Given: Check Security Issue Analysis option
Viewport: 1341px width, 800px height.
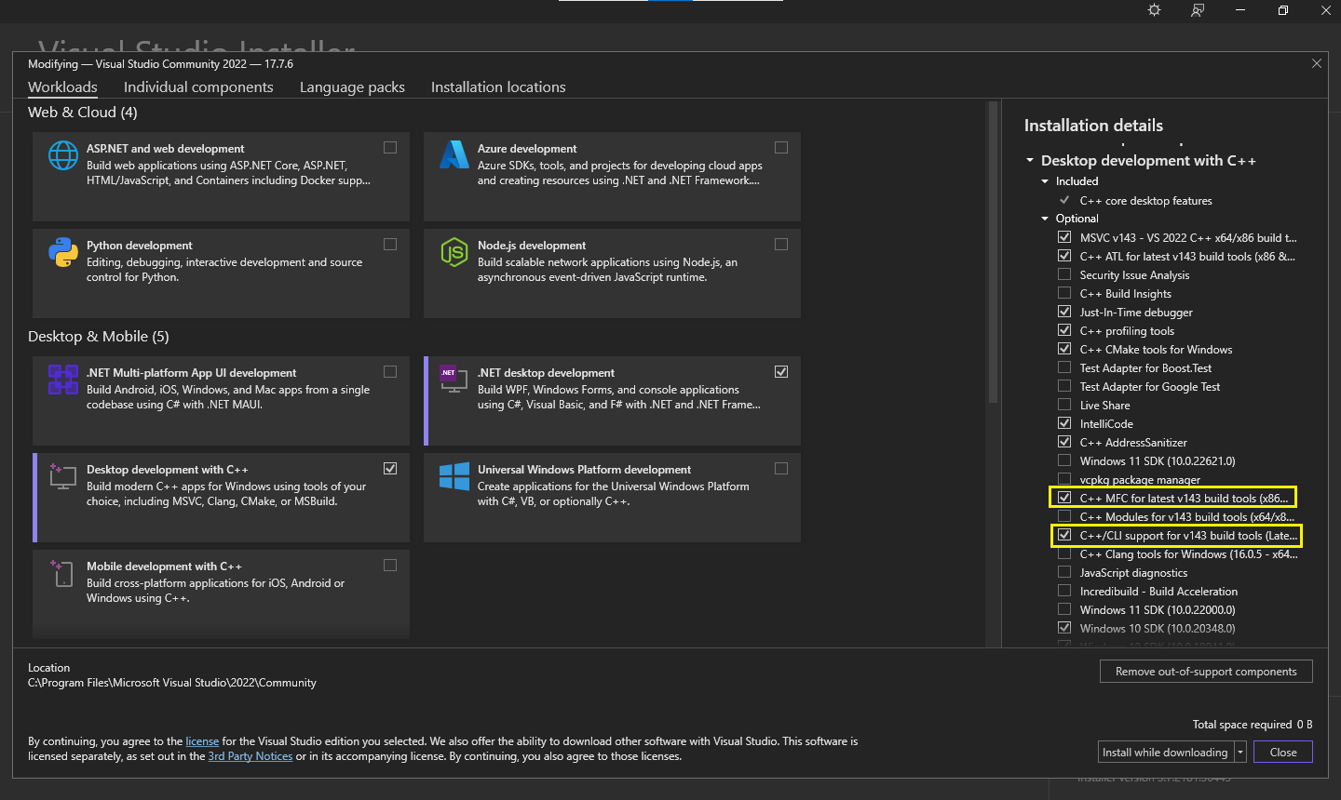Looking at the screenshot, I should click(1064, 274).
